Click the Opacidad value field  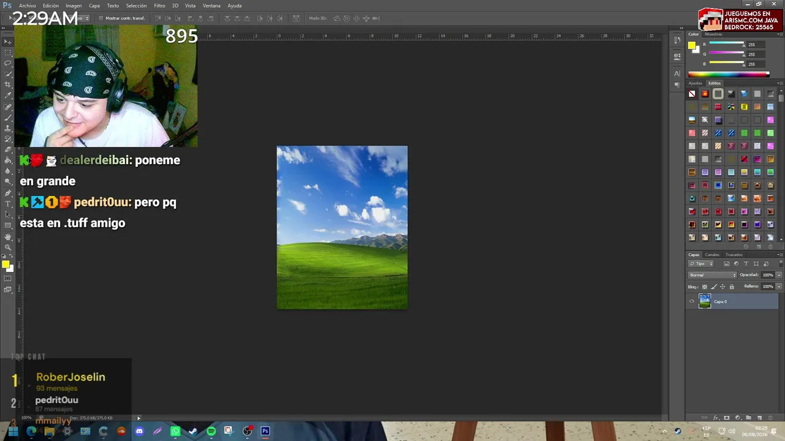pyautogui.click(x=768, y=275)
